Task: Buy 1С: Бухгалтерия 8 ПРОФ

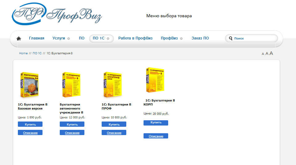Action: [x=114, y=124]
